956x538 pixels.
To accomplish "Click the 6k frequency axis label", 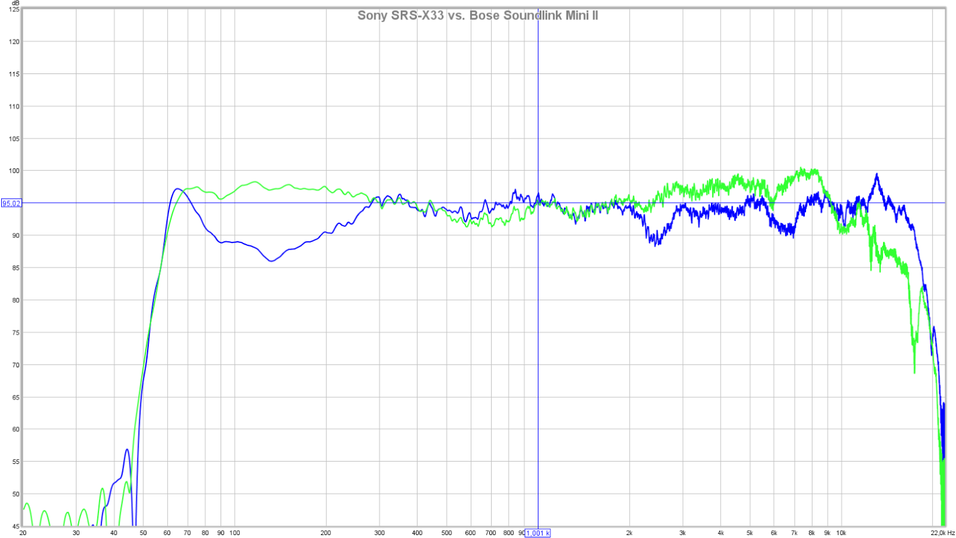I will point(774,533).
